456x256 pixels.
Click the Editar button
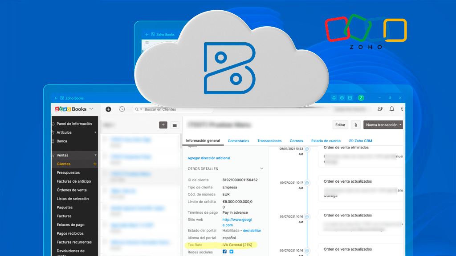tap(340, 125)
